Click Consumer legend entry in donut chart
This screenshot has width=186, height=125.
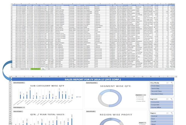(140, 97)
